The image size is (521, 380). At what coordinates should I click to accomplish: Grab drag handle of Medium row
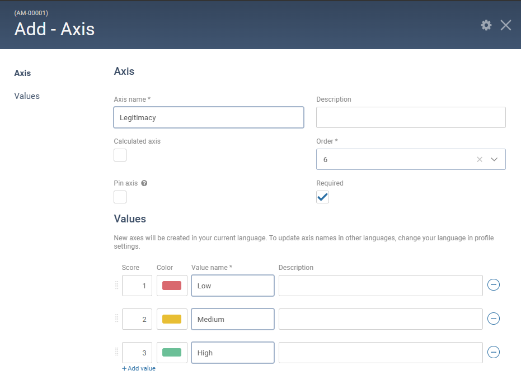pyautogui.click(x=116, y=319)
